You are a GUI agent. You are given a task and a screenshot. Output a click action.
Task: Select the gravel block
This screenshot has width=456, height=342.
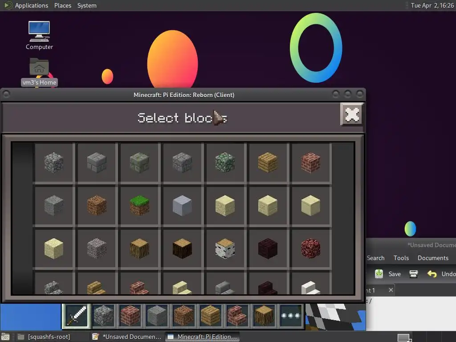(x=97, y=248)
